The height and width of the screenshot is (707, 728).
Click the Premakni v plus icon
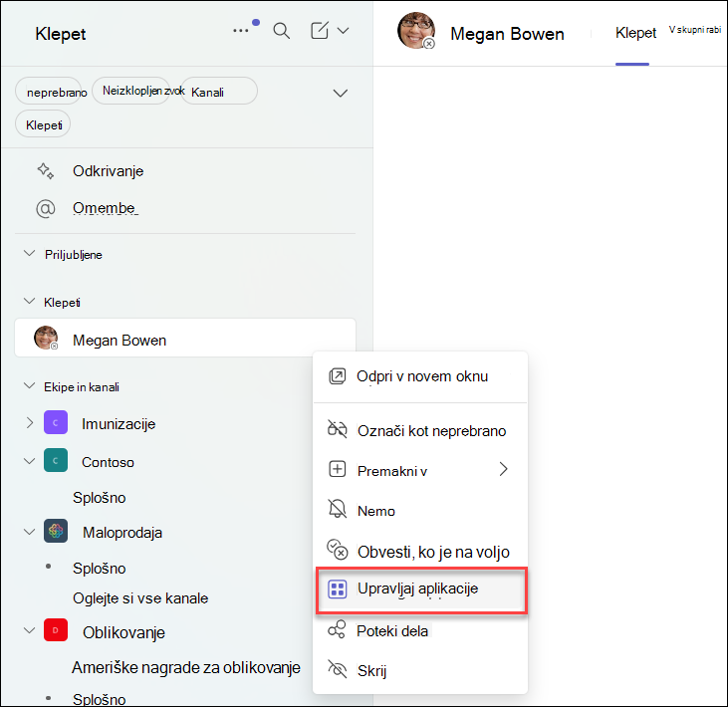[337, 469]
